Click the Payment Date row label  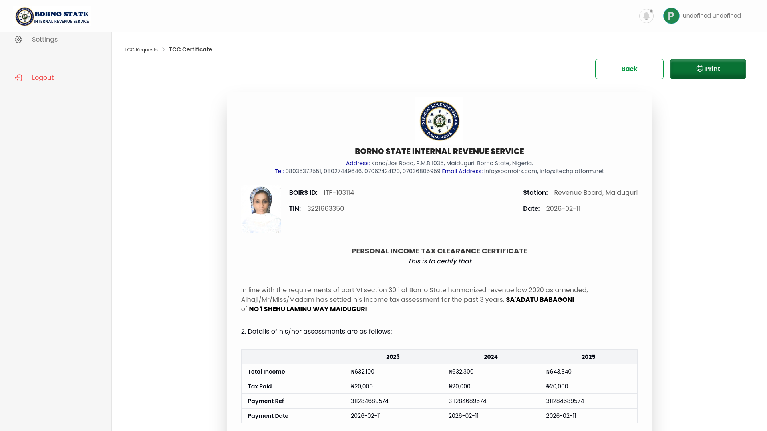(268, 416)
